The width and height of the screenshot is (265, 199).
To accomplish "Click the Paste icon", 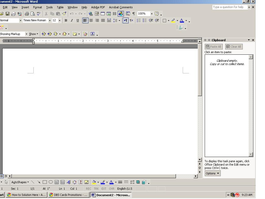I will (58, 14).
